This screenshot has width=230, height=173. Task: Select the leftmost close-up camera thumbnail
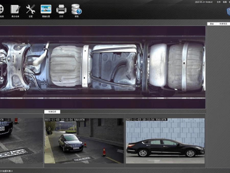point(21,141)
